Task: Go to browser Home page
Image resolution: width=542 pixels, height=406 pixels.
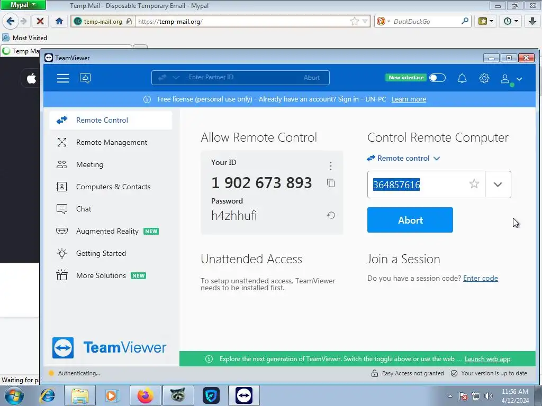Action: (x=59, y=21)
